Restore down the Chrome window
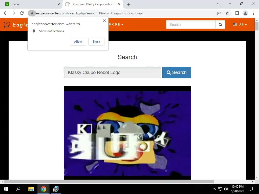Image resolution: width=259 pixels, height=194 pixels. click(x=242, y=4)
